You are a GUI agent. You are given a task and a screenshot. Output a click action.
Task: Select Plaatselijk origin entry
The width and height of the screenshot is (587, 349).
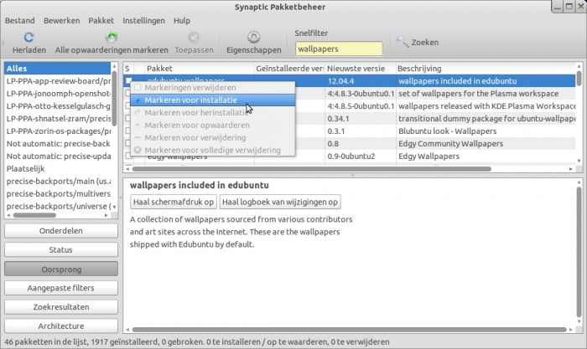coord(58,168)
